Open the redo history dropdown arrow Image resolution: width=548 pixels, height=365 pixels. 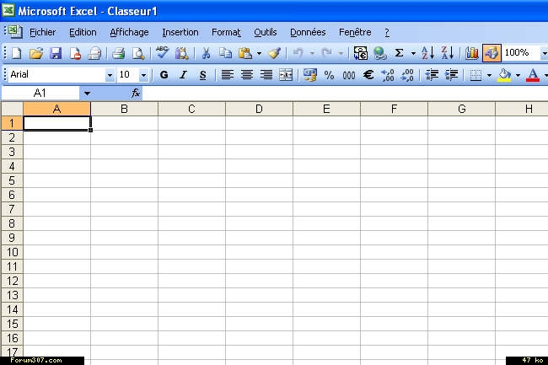pos(341,54)
